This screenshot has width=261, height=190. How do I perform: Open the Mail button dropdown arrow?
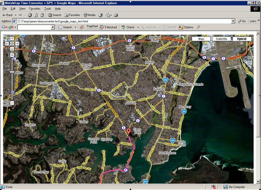coord(111,15)
